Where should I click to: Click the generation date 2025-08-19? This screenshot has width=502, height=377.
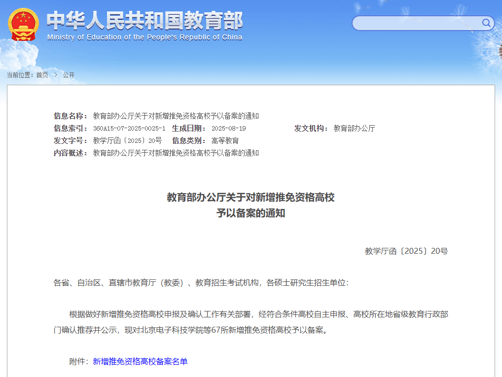coord(229,128)
